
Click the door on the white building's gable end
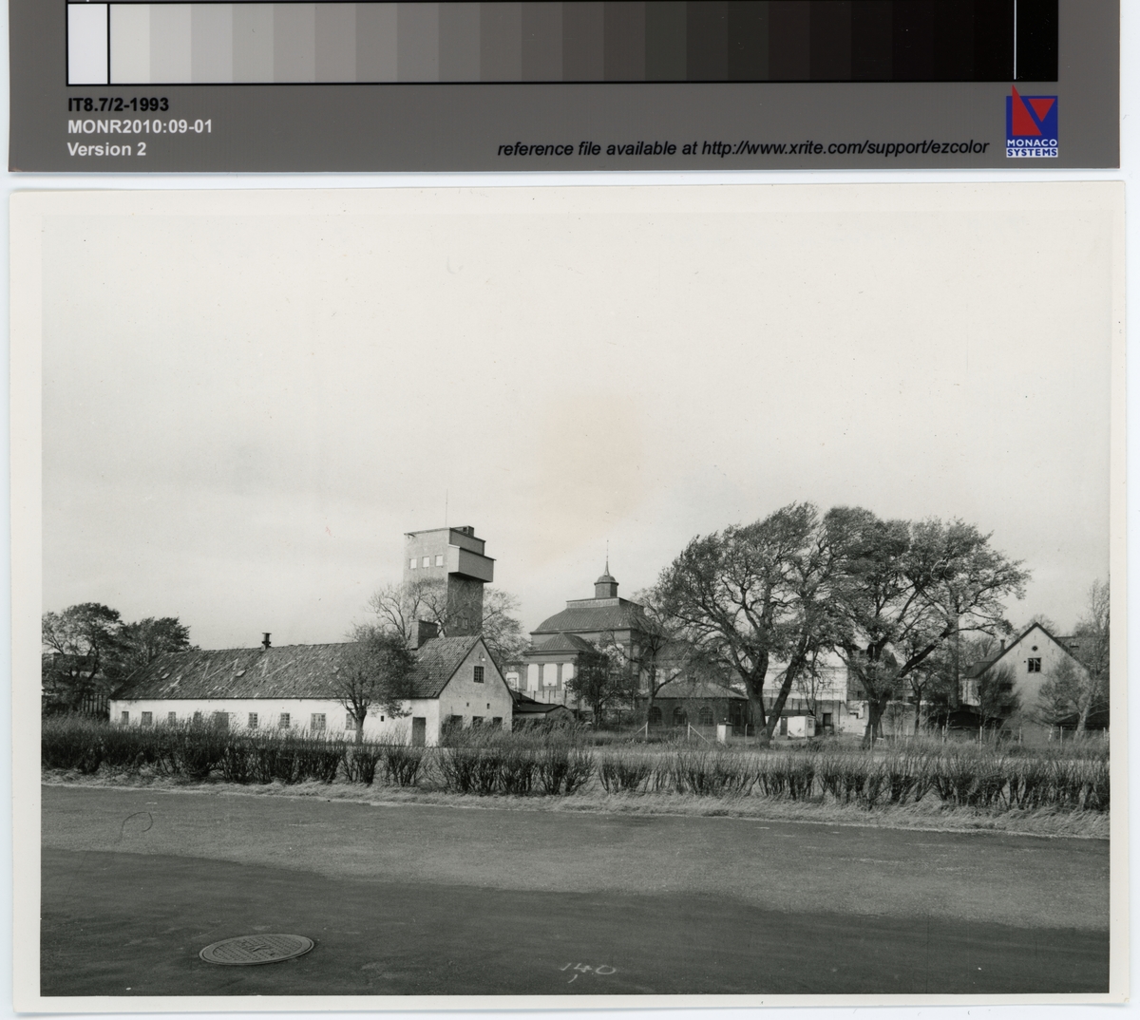pos(419,731)
